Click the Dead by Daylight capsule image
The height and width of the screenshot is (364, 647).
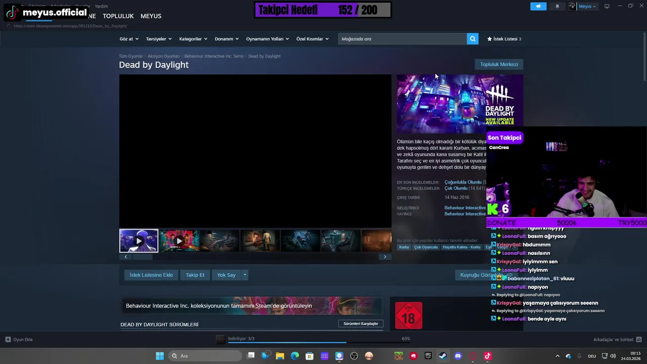[x=460, y=104]
